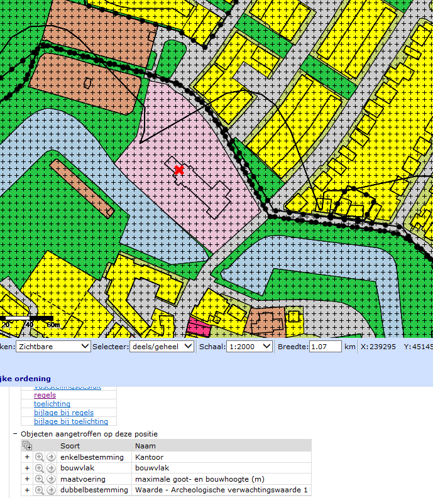Viewport: 433px width, 498px height.
Task: Collapse 'Objecten aangetroffen op deze positie' section
Action: [x=15, y=434]
